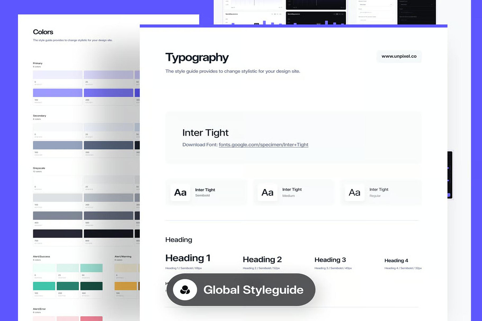
Task: Pick the Alert/Success 0 swatch
Action: (x=44, y=268)
